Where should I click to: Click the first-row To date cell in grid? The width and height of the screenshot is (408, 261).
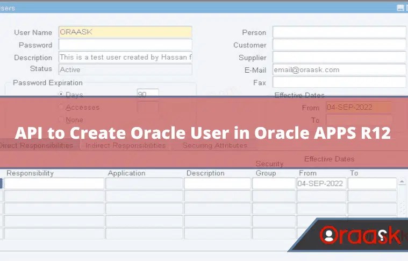(x=372, y=184)
